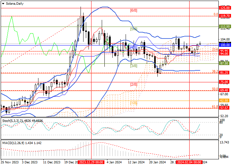The height and width of the screenshot is (166, 232).
Task: Click the [6/8] Murrey level label
Action: point(134,10)
